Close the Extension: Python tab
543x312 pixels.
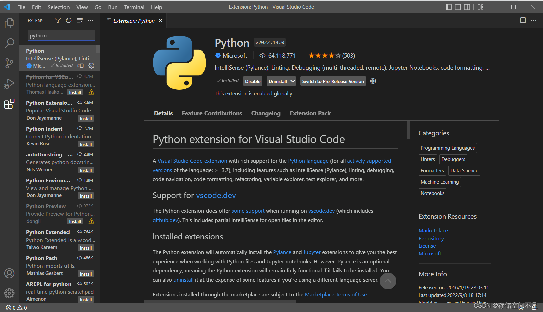tap(161, 21)
